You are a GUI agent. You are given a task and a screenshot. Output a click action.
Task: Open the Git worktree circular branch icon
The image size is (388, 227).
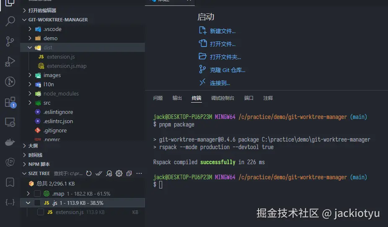pyautogui.click(x=10, y=82)
